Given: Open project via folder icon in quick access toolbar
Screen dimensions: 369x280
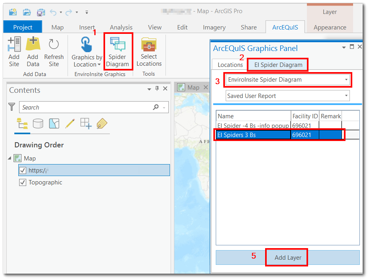Looking at the screenshot, I should coord(27,12).
